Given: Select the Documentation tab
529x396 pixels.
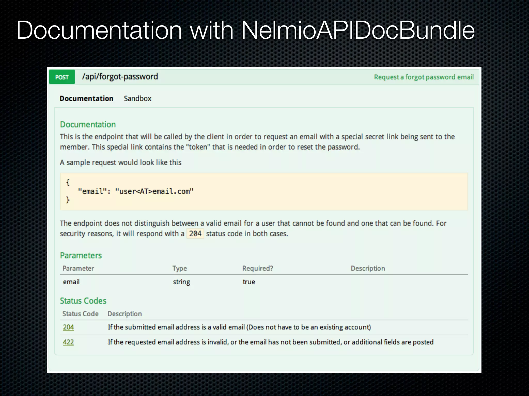Looking at the screenshot, I should tap(86, 98).
